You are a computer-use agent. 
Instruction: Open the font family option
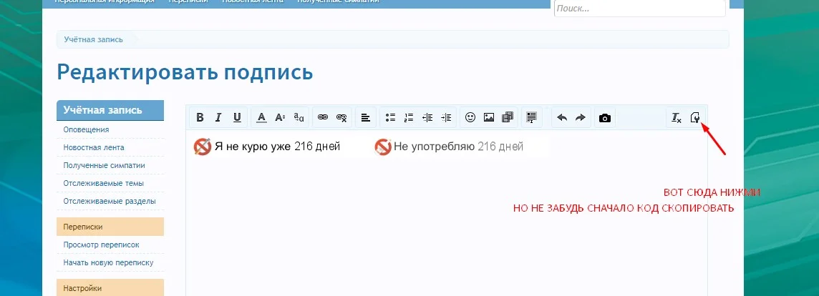[x=299, y=117]
